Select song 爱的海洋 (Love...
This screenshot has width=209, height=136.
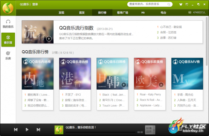pos(39,95)
